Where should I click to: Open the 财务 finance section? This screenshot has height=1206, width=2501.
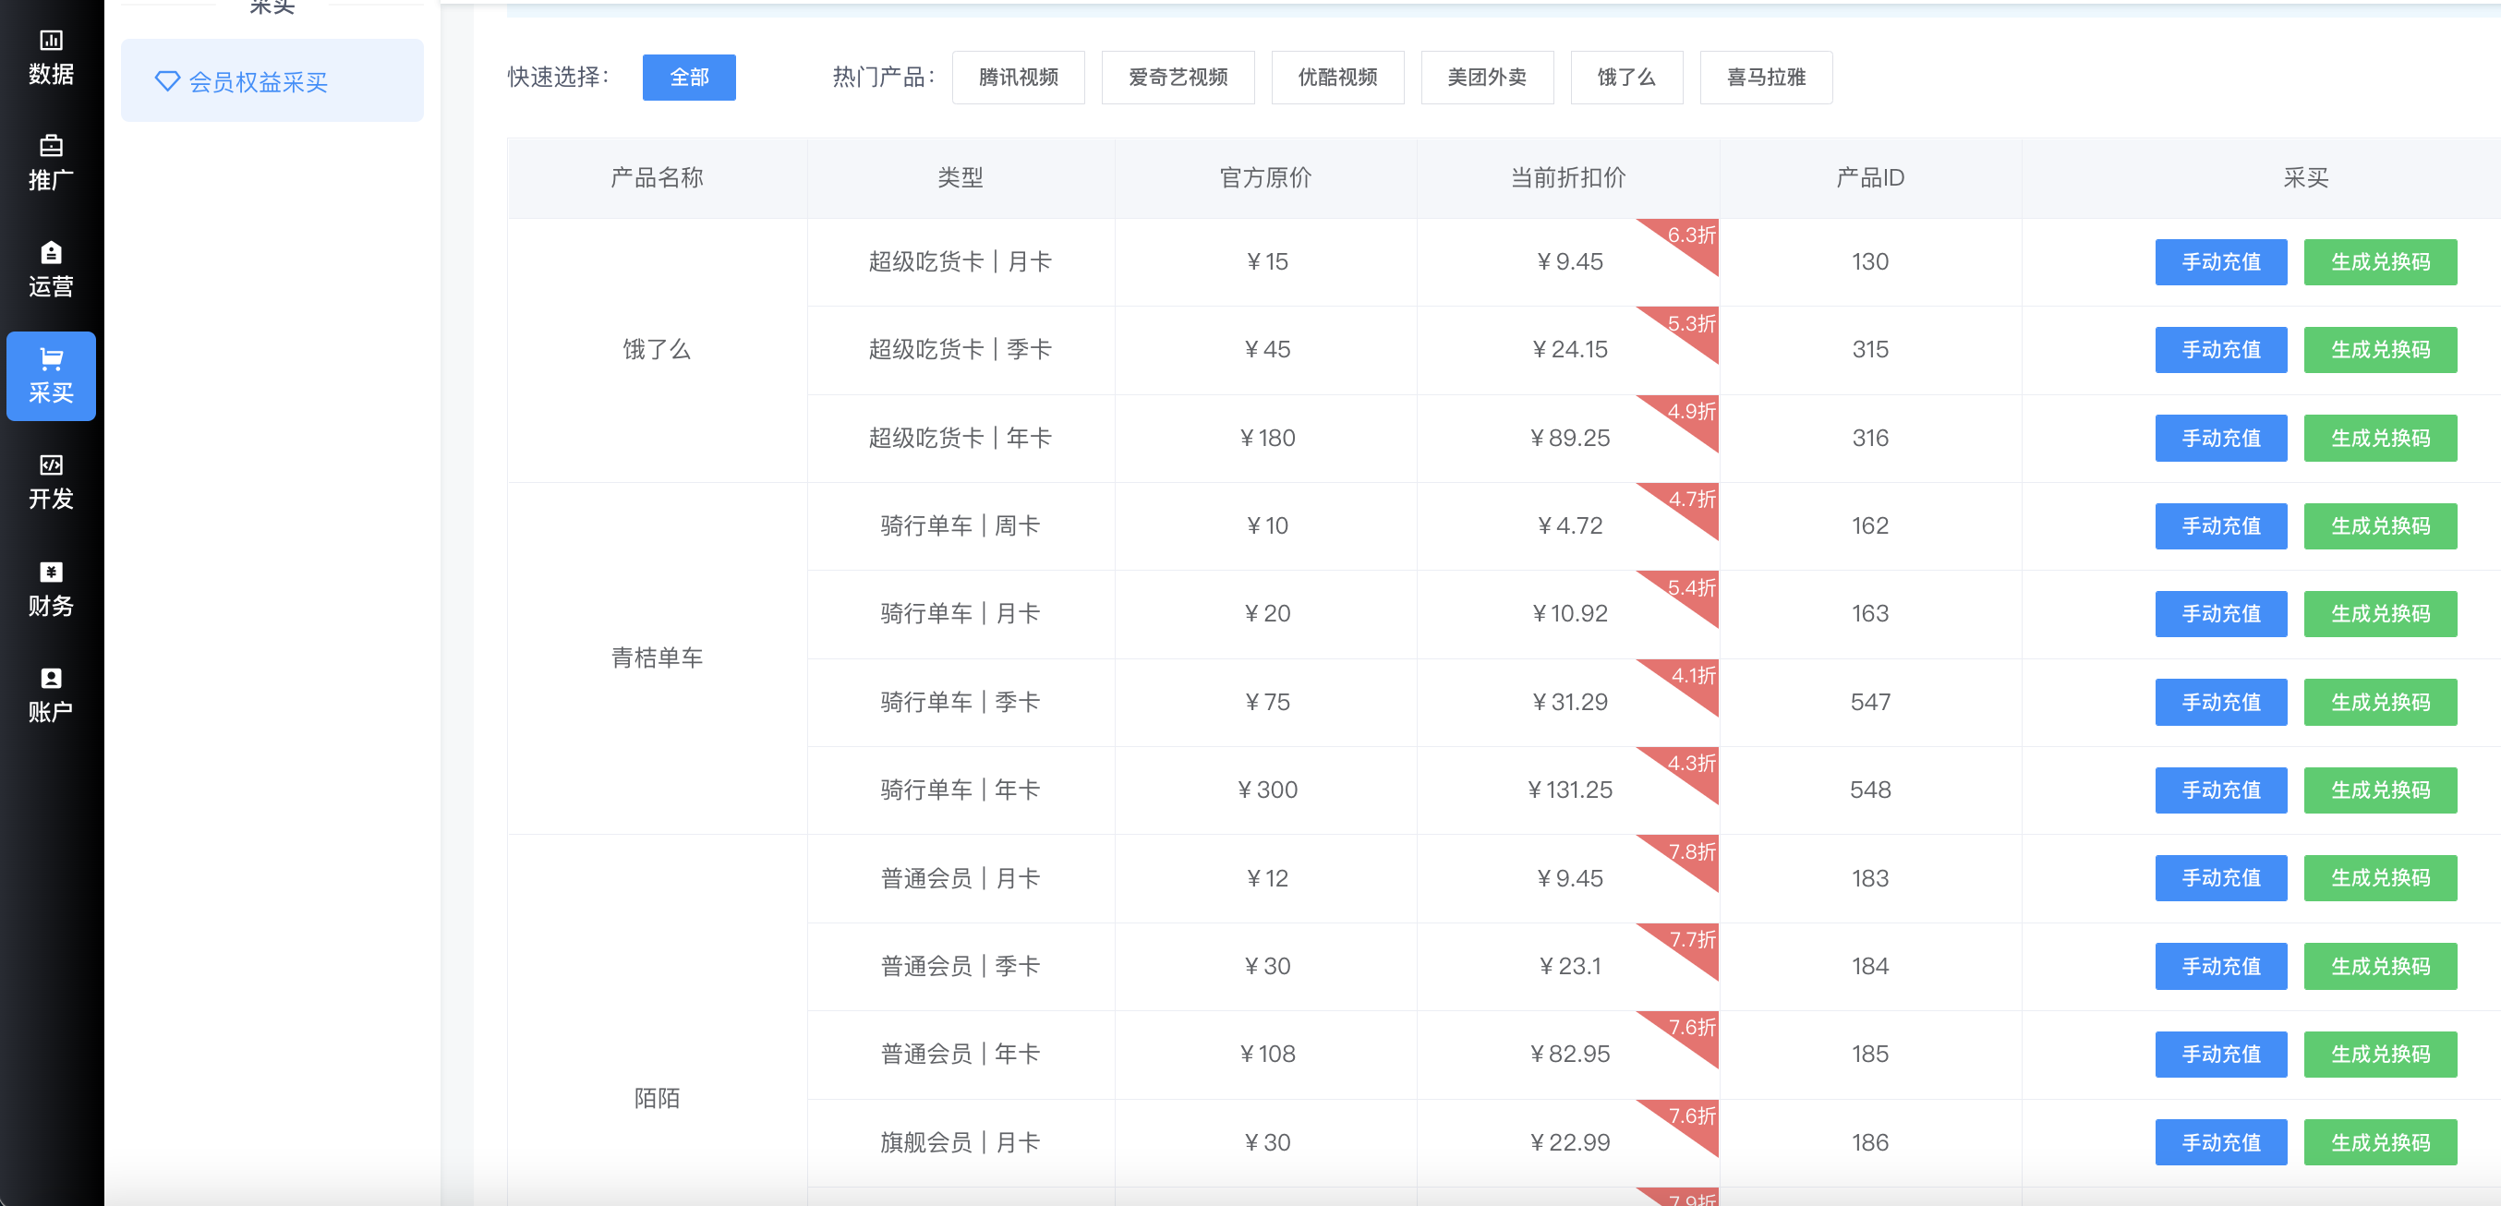coord(51,588)
